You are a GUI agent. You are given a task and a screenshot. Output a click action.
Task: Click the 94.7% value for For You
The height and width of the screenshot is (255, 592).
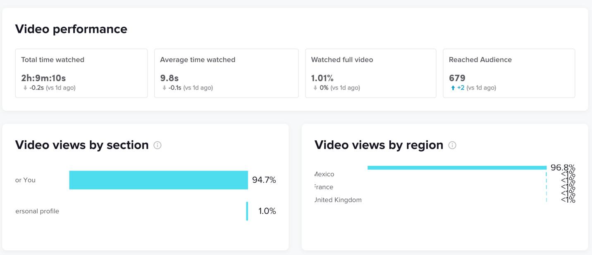pos(264,180)
